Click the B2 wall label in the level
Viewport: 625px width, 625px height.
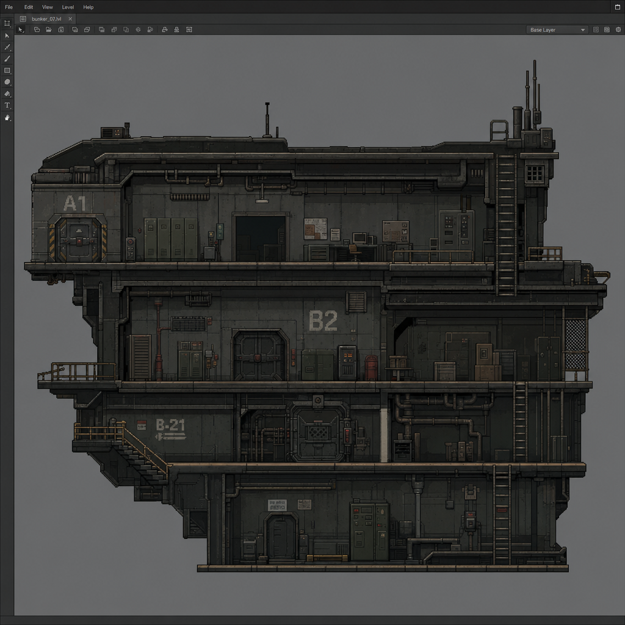click(323, 321)
